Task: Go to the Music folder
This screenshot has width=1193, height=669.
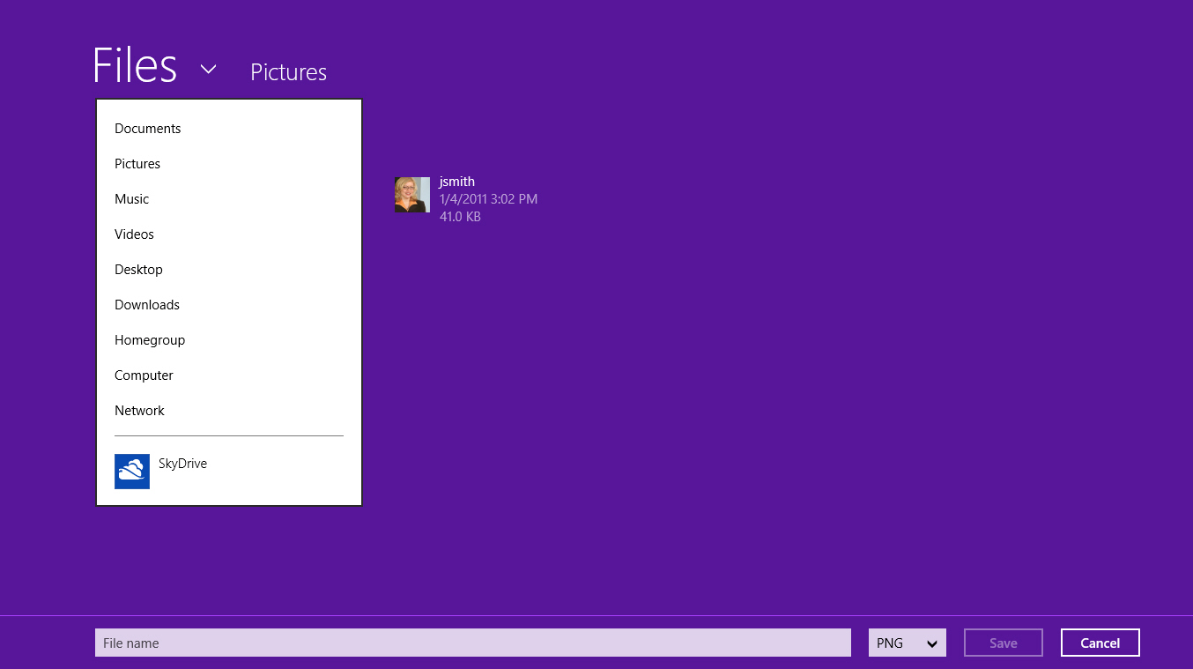Action: (x=132, y=199)
